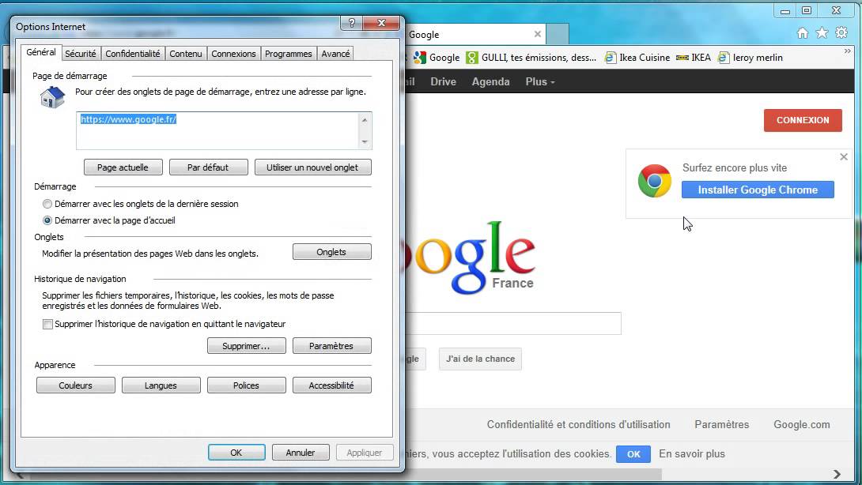Click the Supprimer... button

[246, 346]
